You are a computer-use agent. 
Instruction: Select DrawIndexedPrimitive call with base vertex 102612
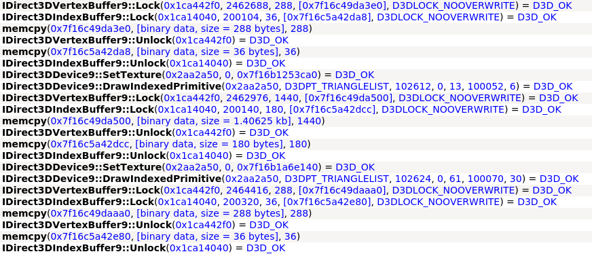coord(287,86)
